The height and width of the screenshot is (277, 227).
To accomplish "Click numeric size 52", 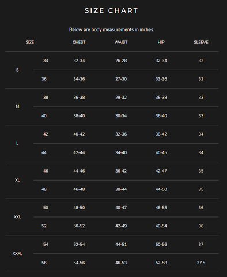I will 44,226.
